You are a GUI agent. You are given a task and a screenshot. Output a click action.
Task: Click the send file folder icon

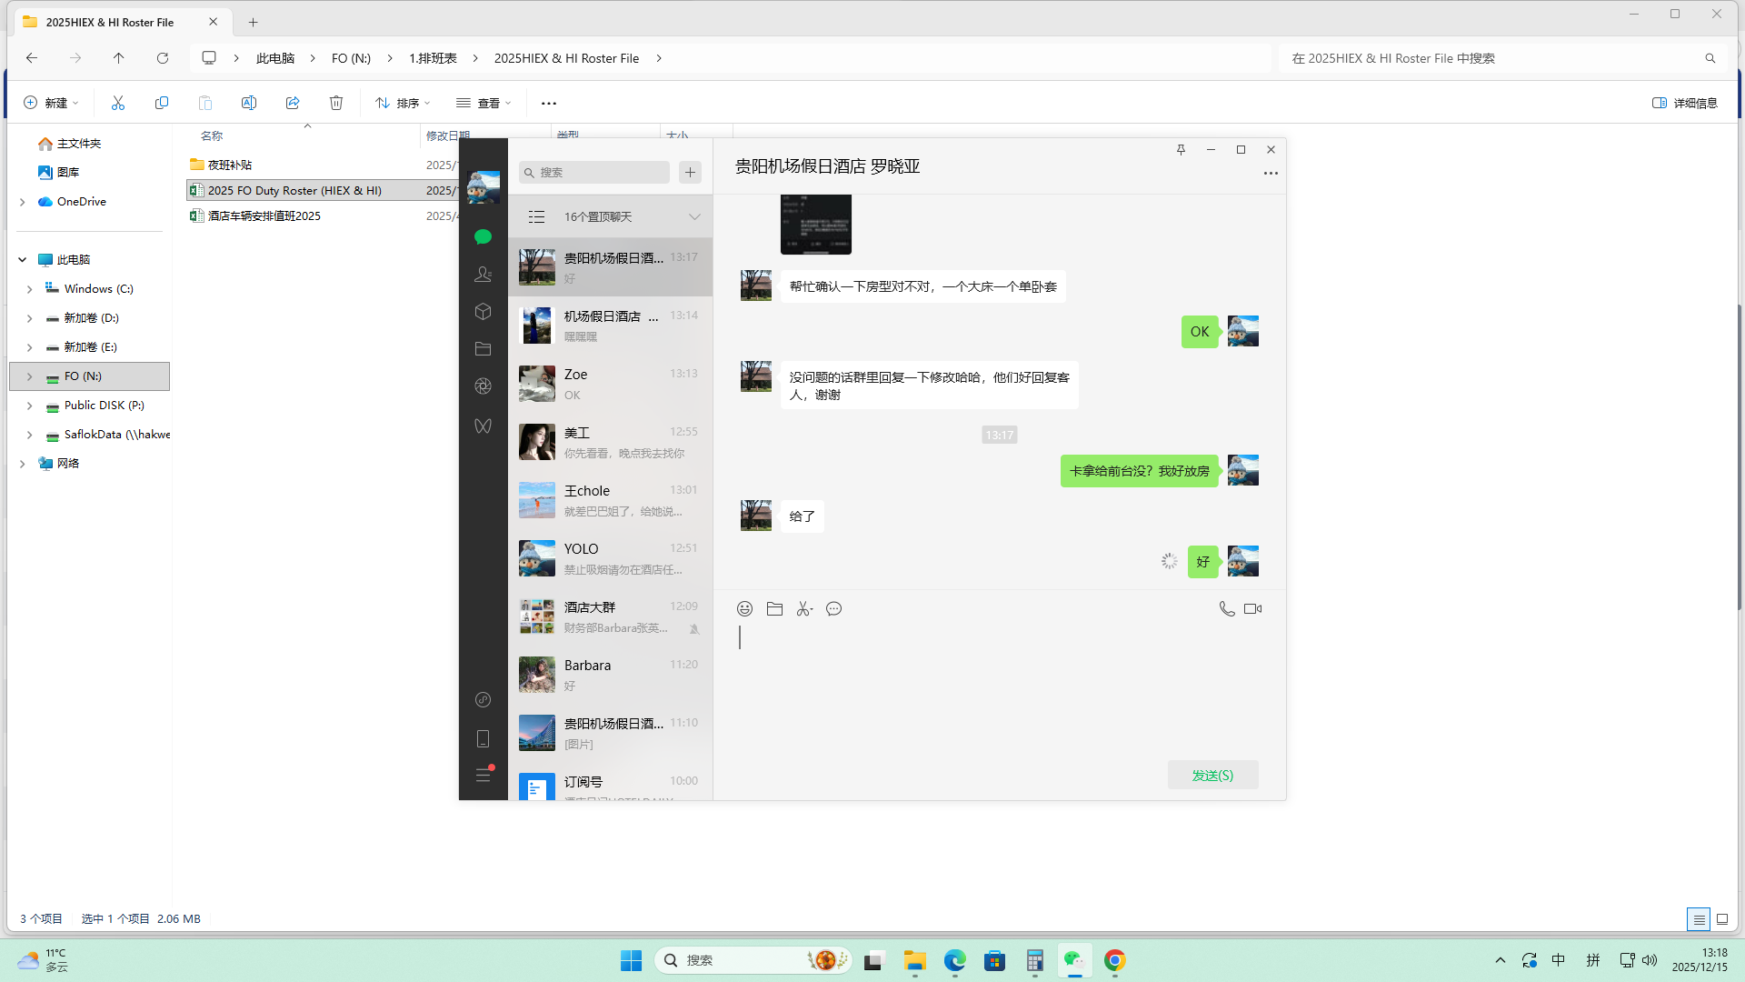tap(774, 609)
